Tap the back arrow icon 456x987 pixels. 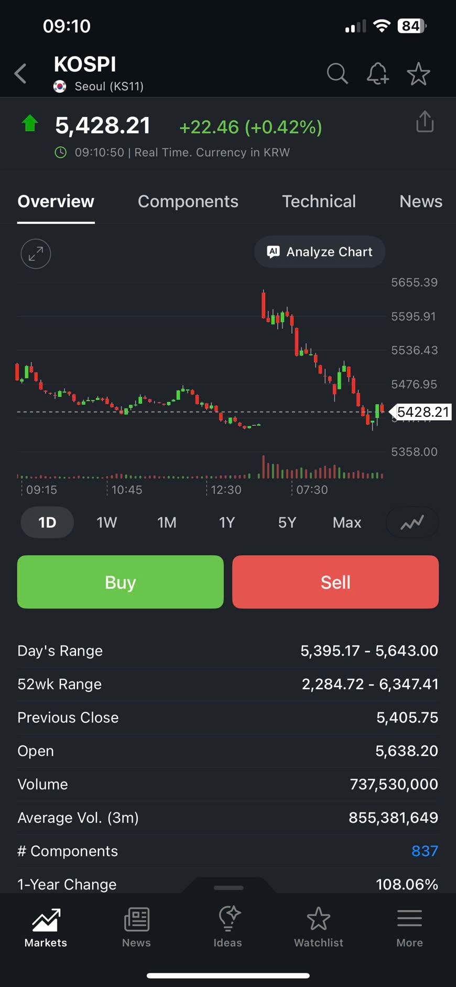pos(21,74)
